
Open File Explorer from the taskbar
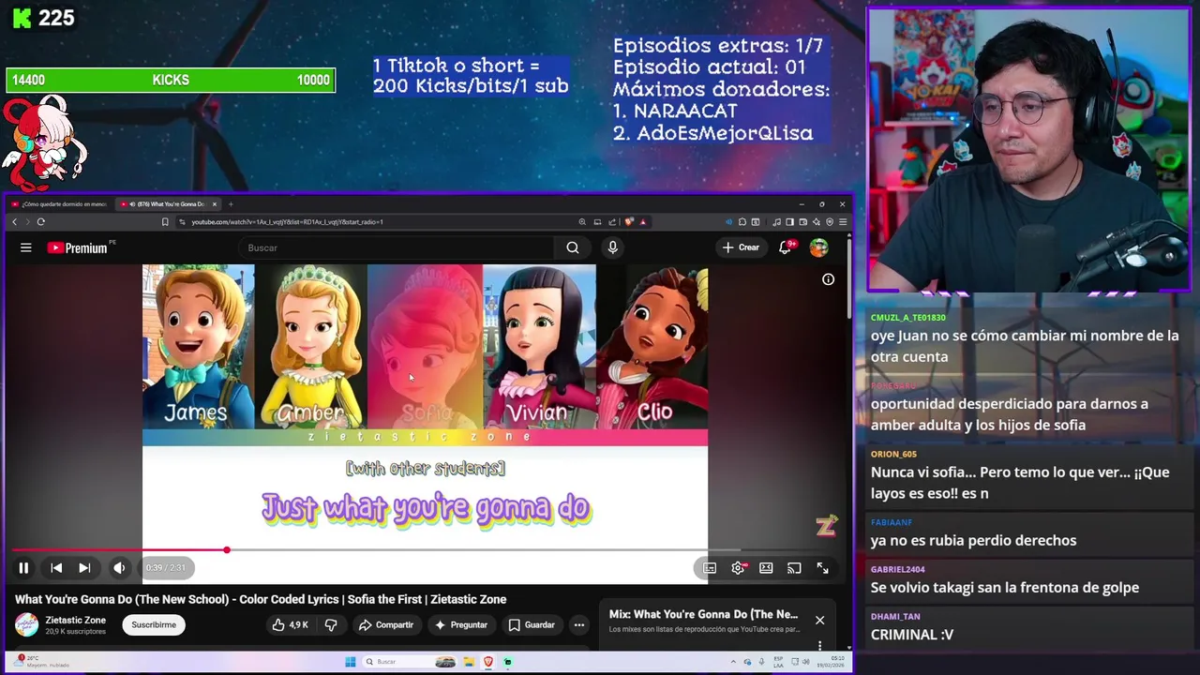(469, 662)
